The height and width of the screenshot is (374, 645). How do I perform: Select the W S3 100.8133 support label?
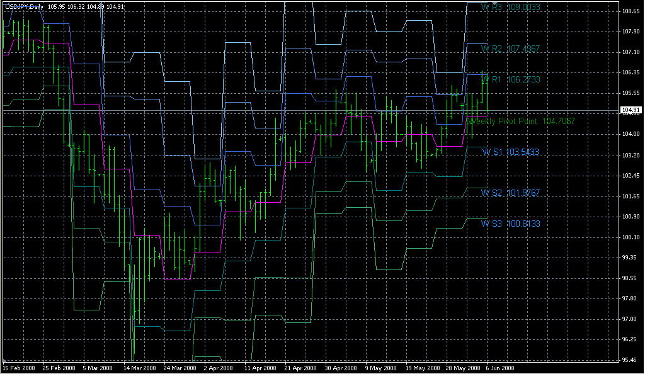coord(511,224)
